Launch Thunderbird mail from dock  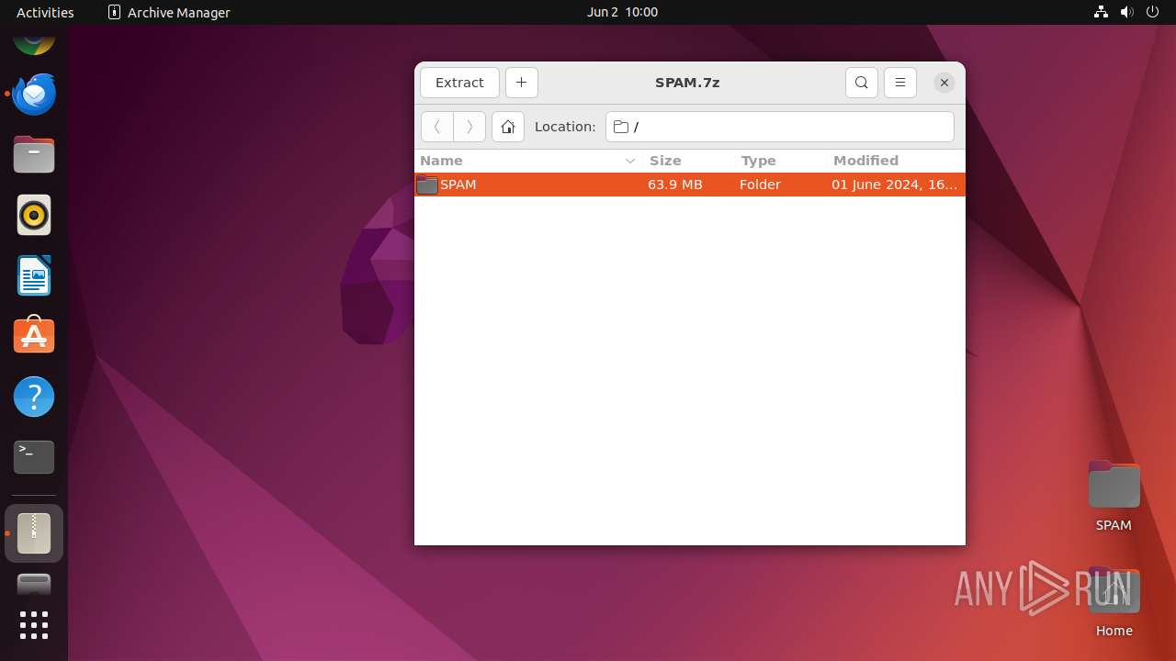tap(34, 94)
